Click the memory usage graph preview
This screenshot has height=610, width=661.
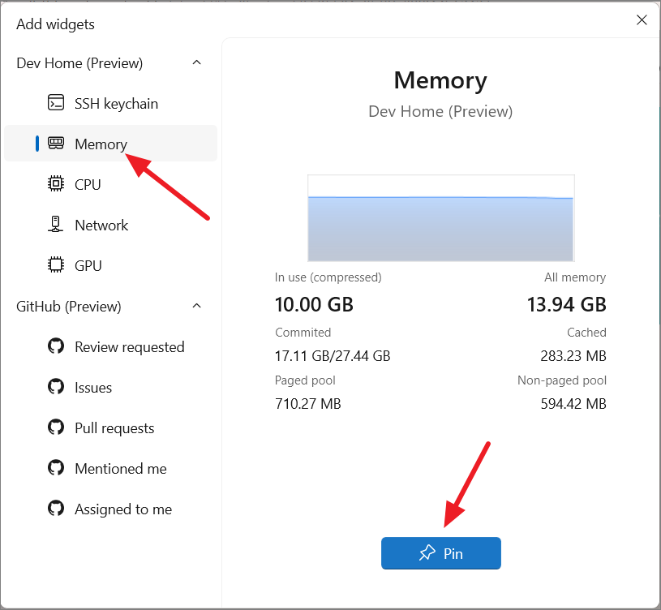[441, 218]
